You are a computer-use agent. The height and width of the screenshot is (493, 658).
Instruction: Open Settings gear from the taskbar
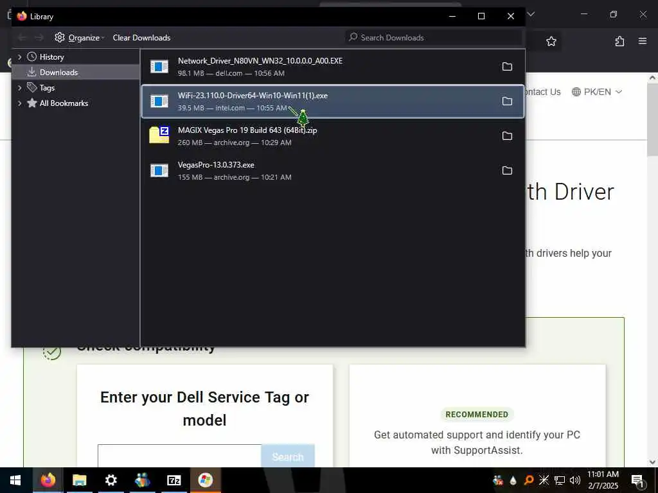tap(111, 480)
